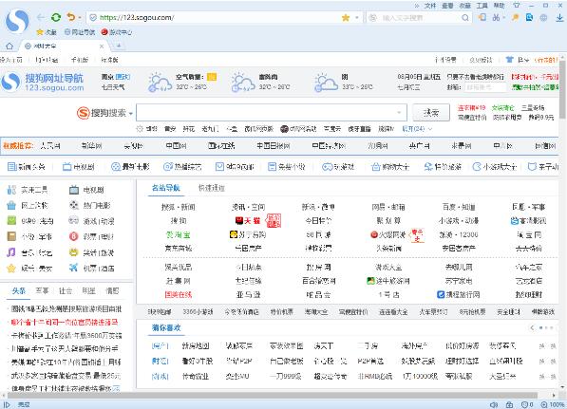
Task: Click the previous arrow in 猜你喜欢
Action: click(532, 327)
